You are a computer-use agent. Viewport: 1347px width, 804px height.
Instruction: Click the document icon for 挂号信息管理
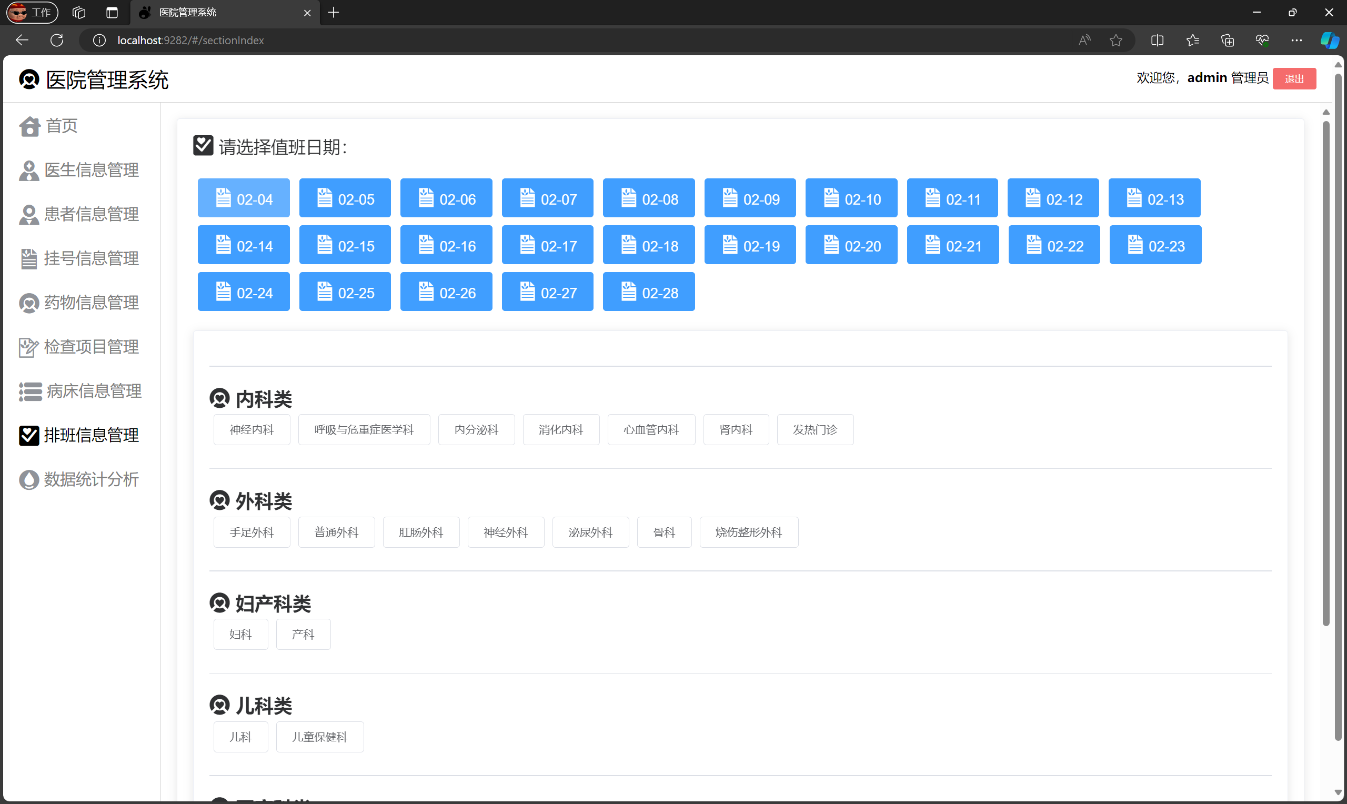pos(29,259)
